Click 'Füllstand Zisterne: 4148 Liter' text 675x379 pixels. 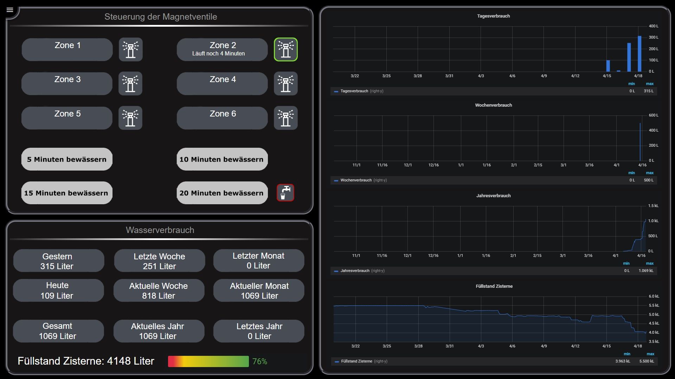pyautogui.click(x=86, y=361)
